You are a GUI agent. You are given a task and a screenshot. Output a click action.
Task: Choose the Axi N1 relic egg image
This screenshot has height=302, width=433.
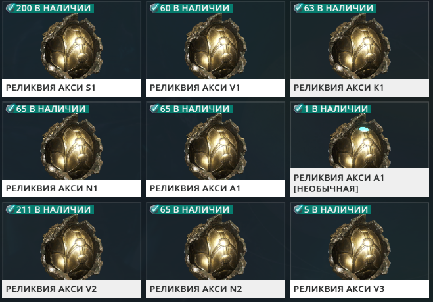72,147
